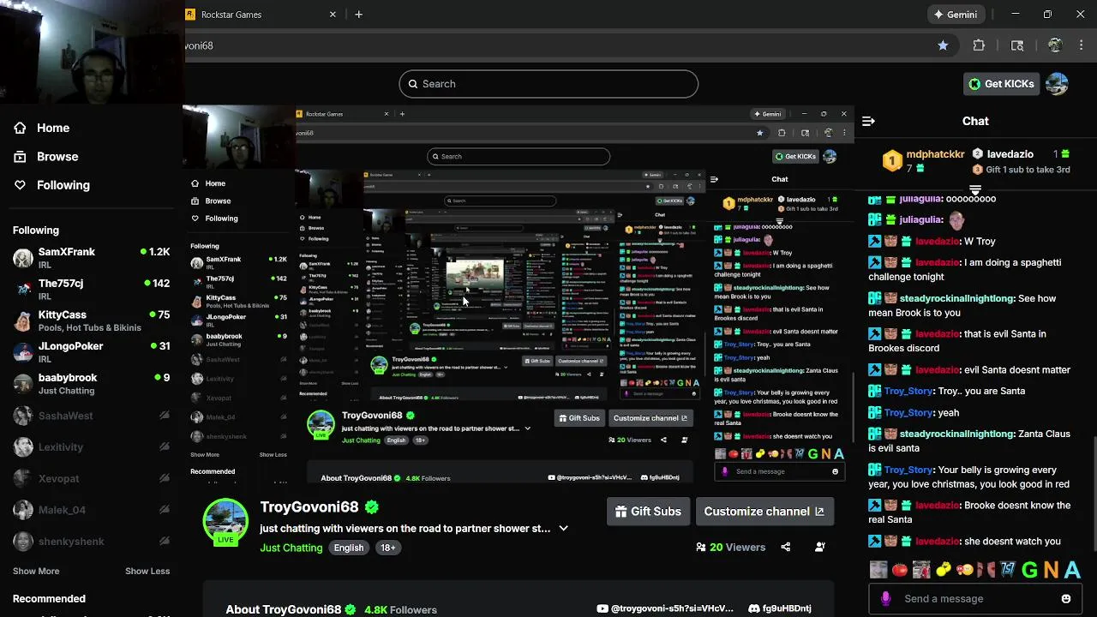Insert the tomato emote
This screenshot has height=617, width=1097.
pyautogui.click(x=899, y=570)
